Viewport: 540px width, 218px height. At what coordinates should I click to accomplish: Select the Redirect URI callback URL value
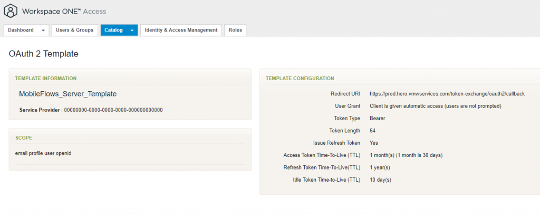tap(447, 94)
